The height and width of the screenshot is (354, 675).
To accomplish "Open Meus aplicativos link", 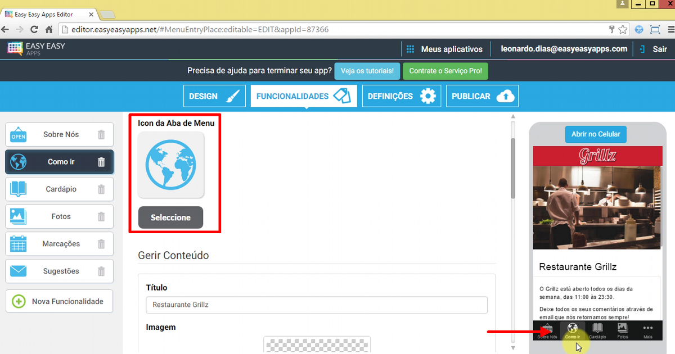I will [444, 49].
